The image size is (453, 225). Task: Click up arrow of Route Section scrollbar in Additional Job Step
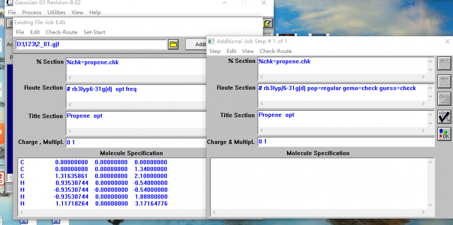pyautogui.click(x=430, y=88)
